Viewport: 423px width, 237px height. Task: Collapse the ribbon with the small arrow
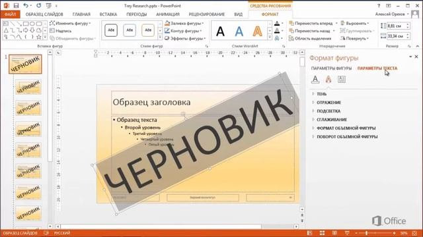417,46
